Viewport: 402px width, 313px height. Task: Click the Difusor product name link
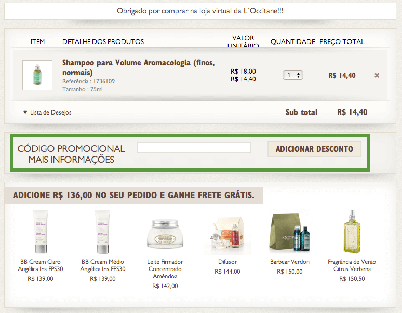(227, 262)
